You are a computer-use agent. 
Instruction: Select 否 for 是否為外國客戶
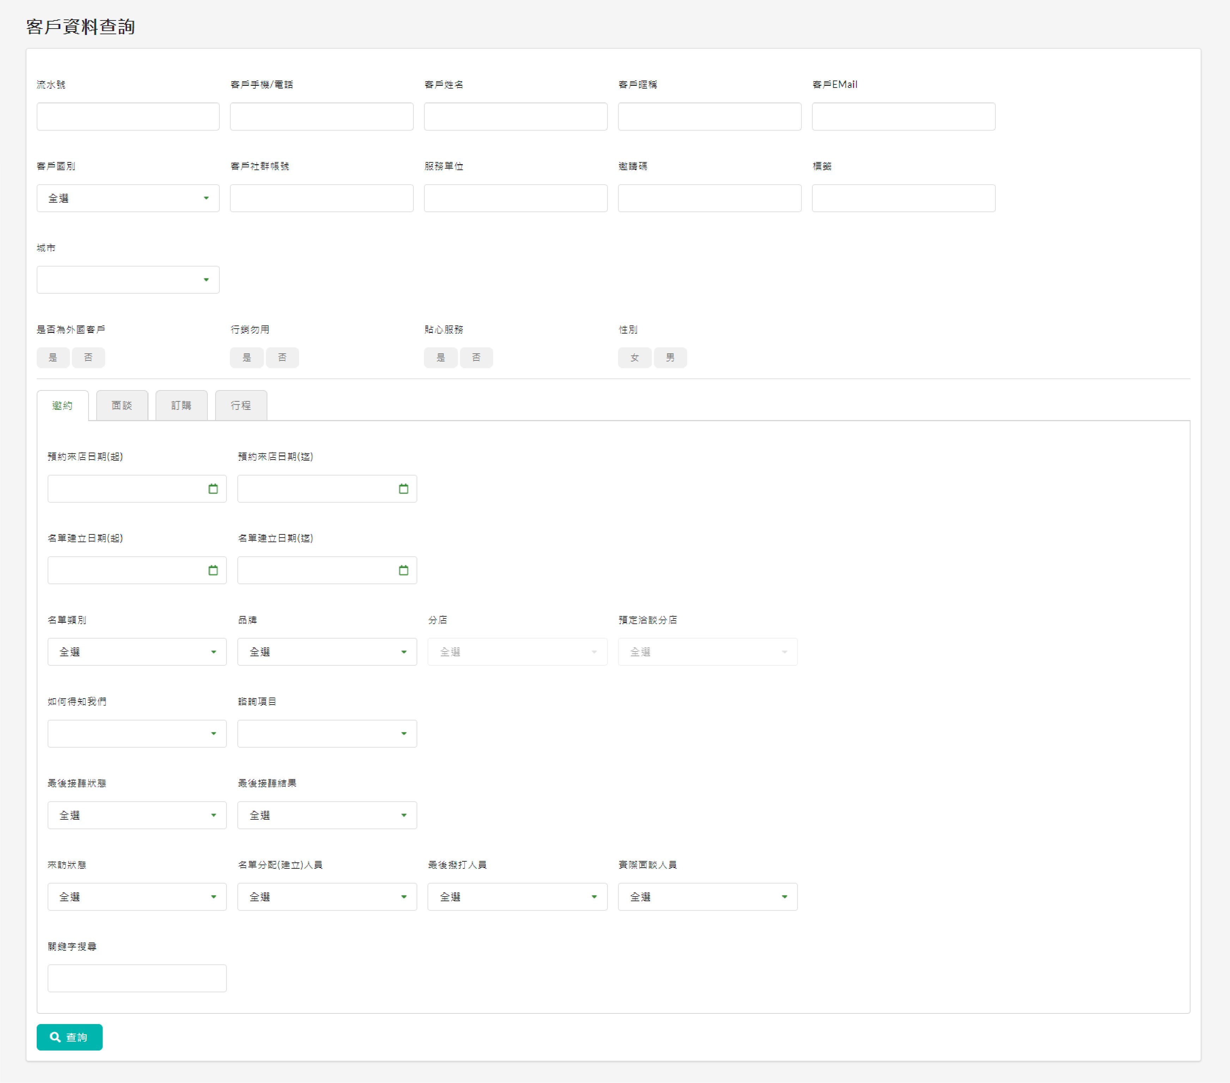(x=89, y=358)
